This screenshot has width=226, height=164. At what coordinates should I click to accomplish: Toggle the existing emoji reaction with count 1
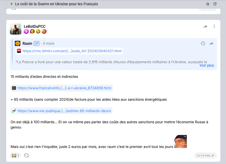point(15,155)
